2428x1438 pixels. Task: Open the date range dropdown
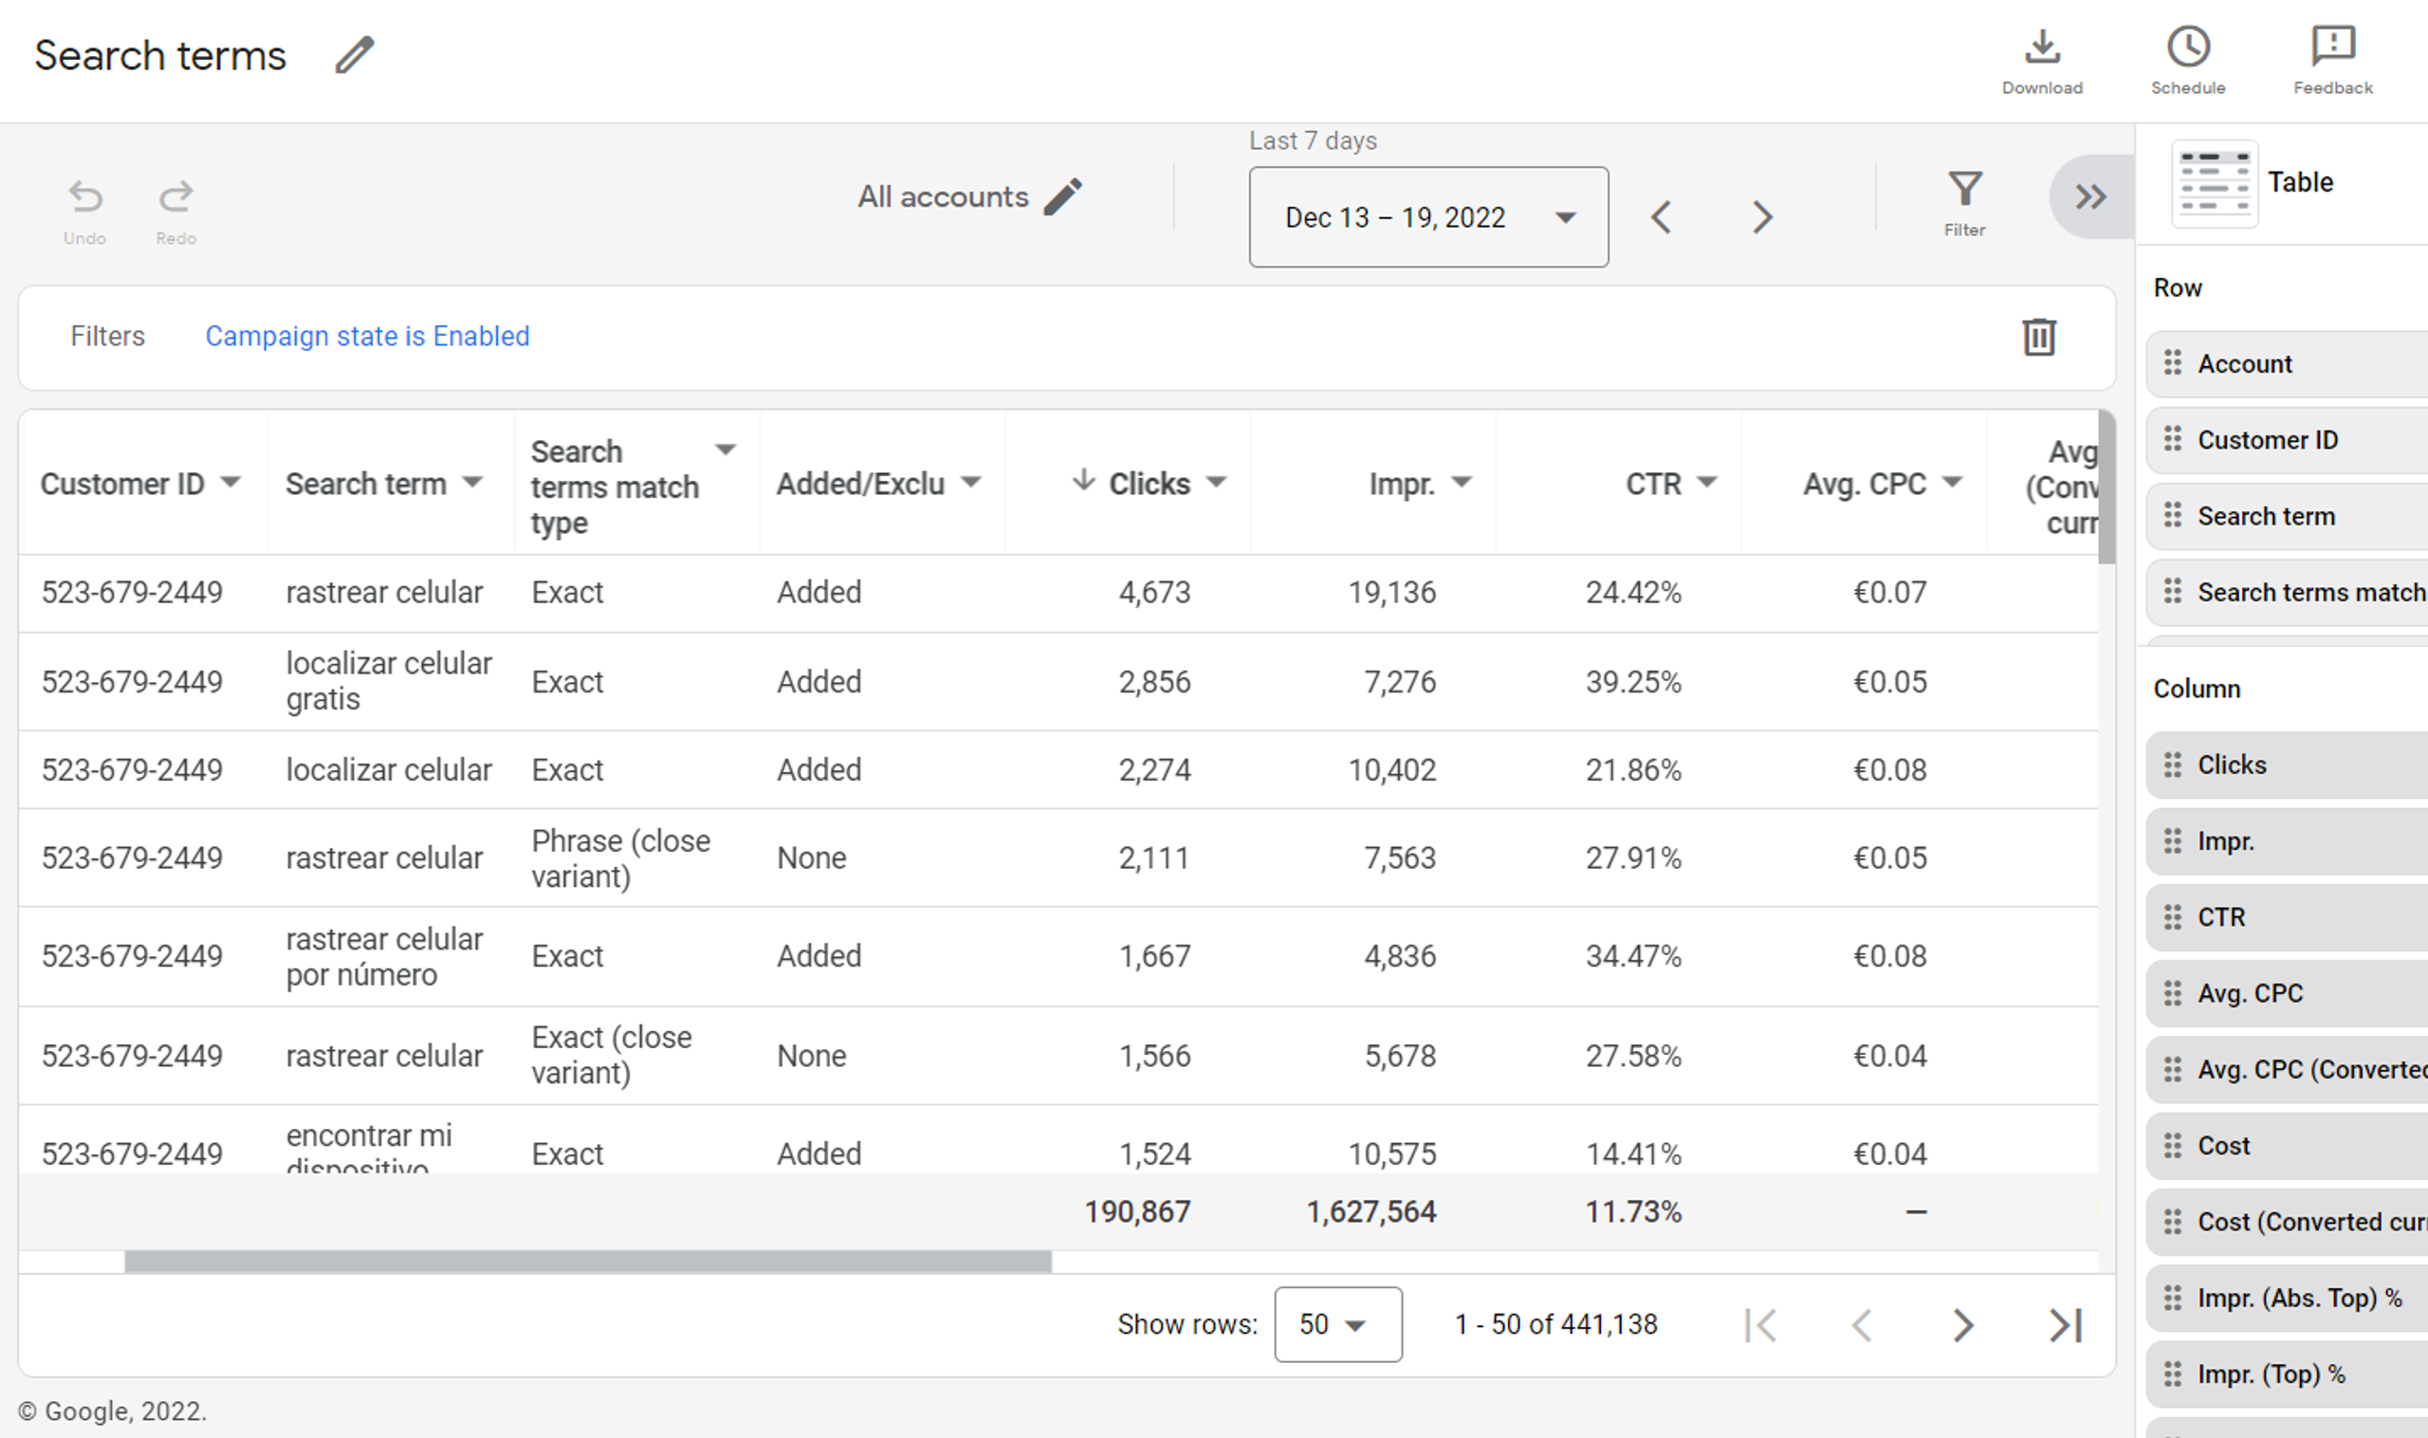coord(1428,217)
